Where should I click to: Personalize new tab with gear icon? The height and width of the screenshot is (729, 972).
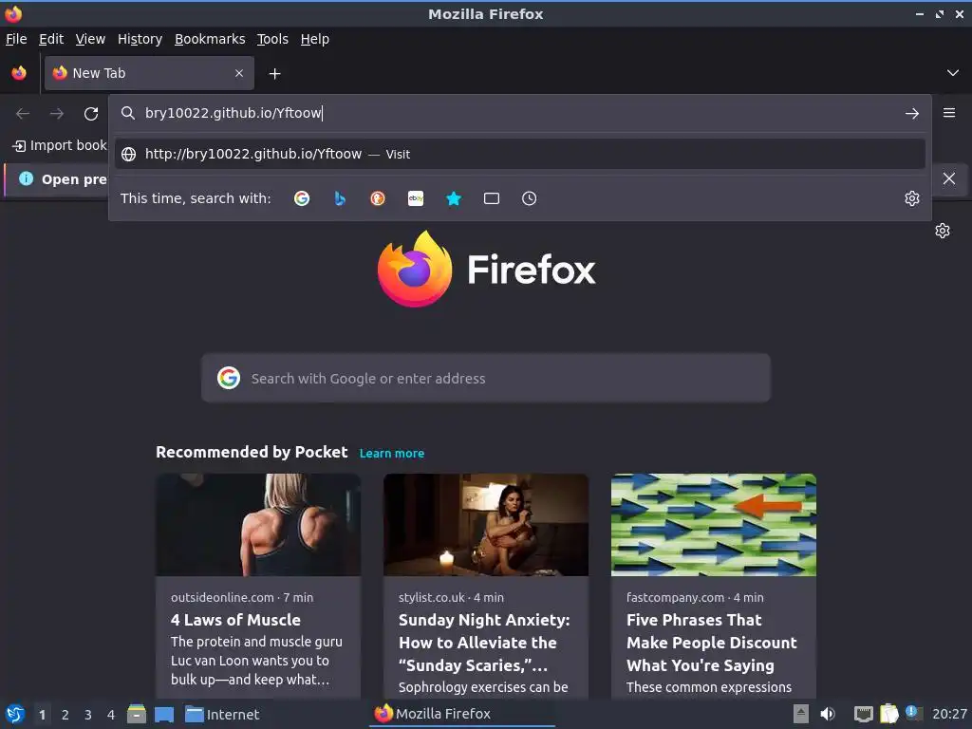943,231
